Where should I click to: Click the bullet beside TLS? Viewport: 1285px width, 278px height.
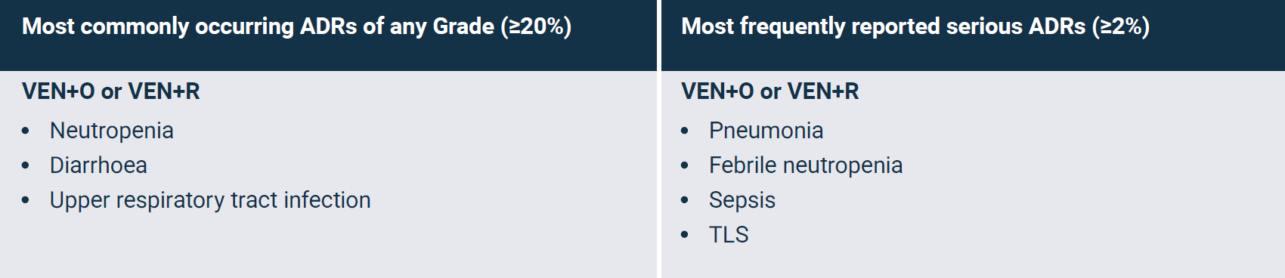pyautogui.click(x=685, y=236)
